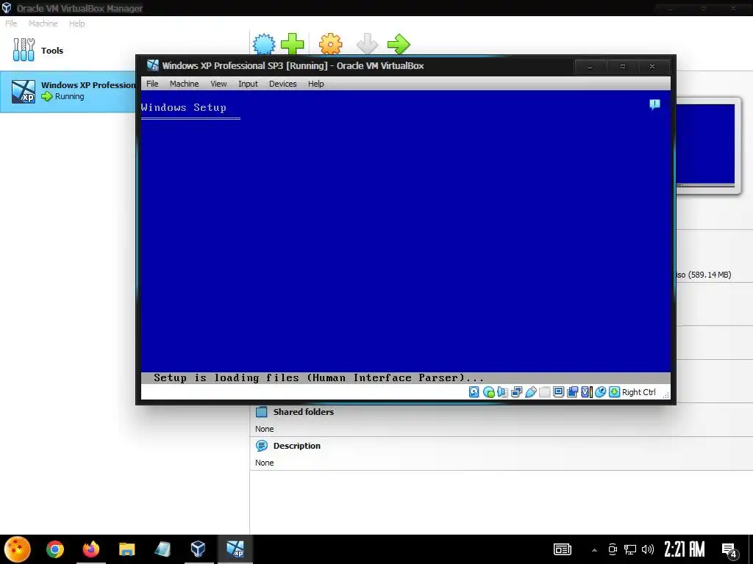Open File menu in the VM window
The height and width of the screenshot is (564, 753).
152,84
